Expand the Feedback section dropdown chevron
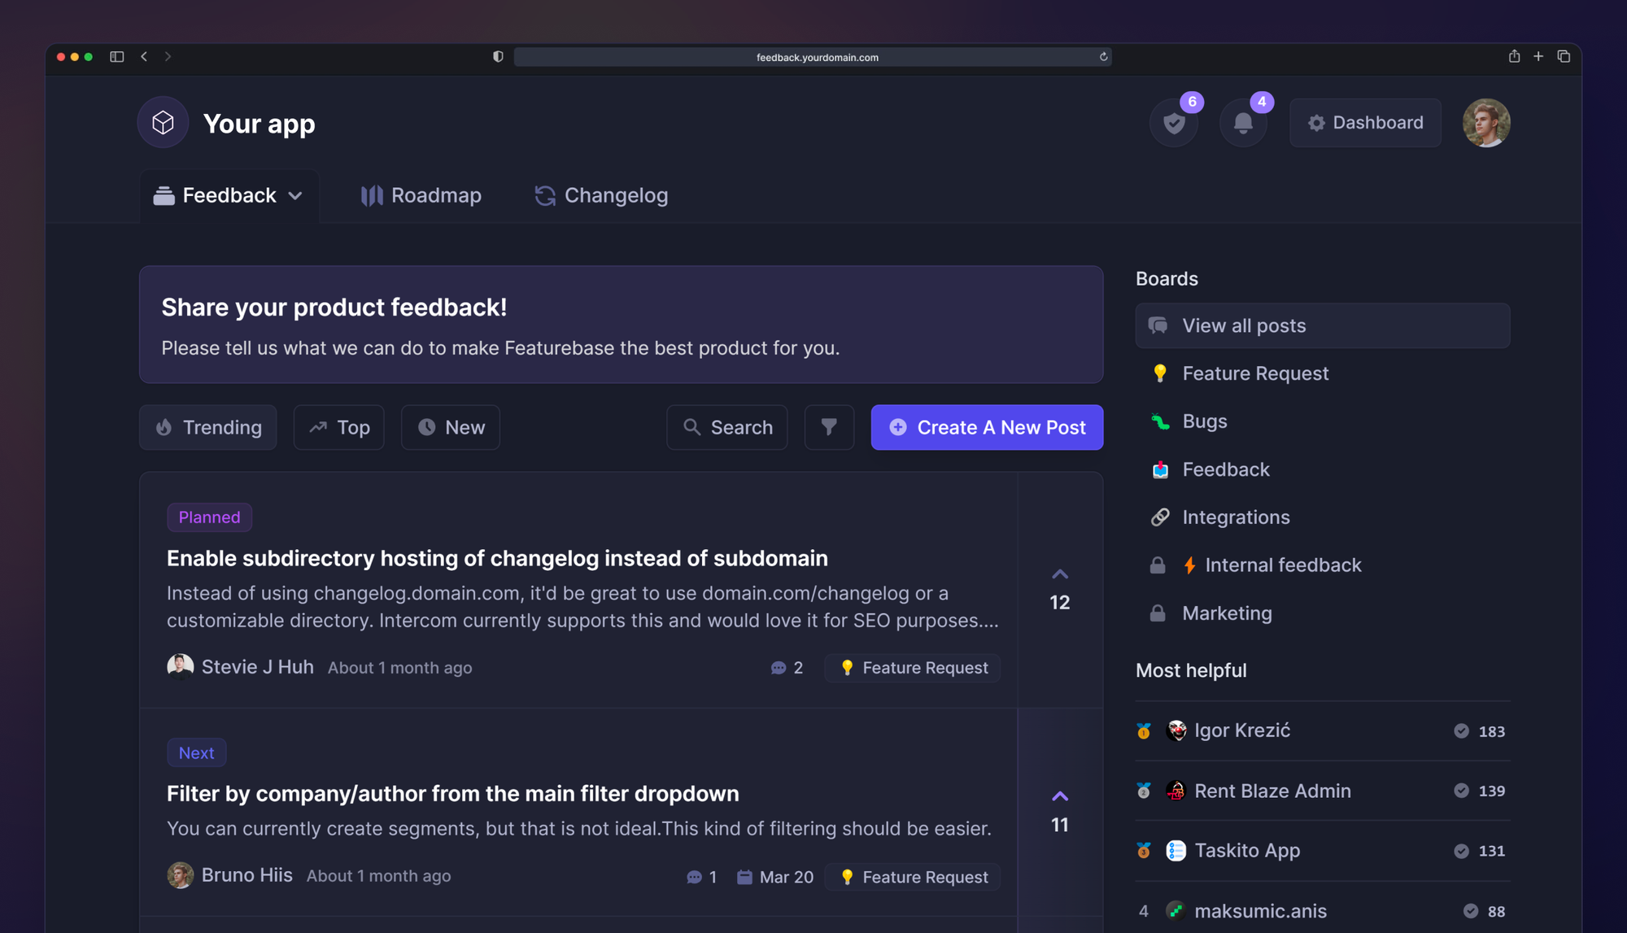The image size is (1627, 933). pyautogui.click(x=295, y=195)
